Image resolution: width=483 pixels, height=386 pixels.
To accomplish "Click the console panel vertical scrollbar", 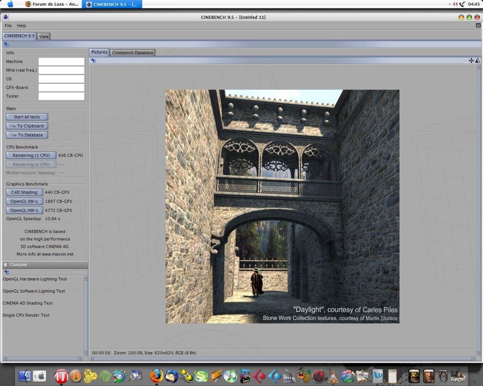I will pos(86,315).
